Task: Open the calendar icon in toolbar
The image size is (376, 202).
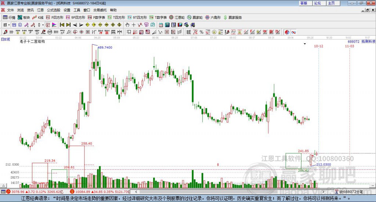Action: point(161,25)
